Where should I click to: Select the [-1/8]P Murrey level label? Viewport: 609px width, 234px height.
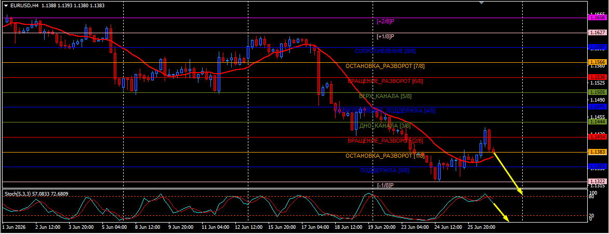point(386,185)
